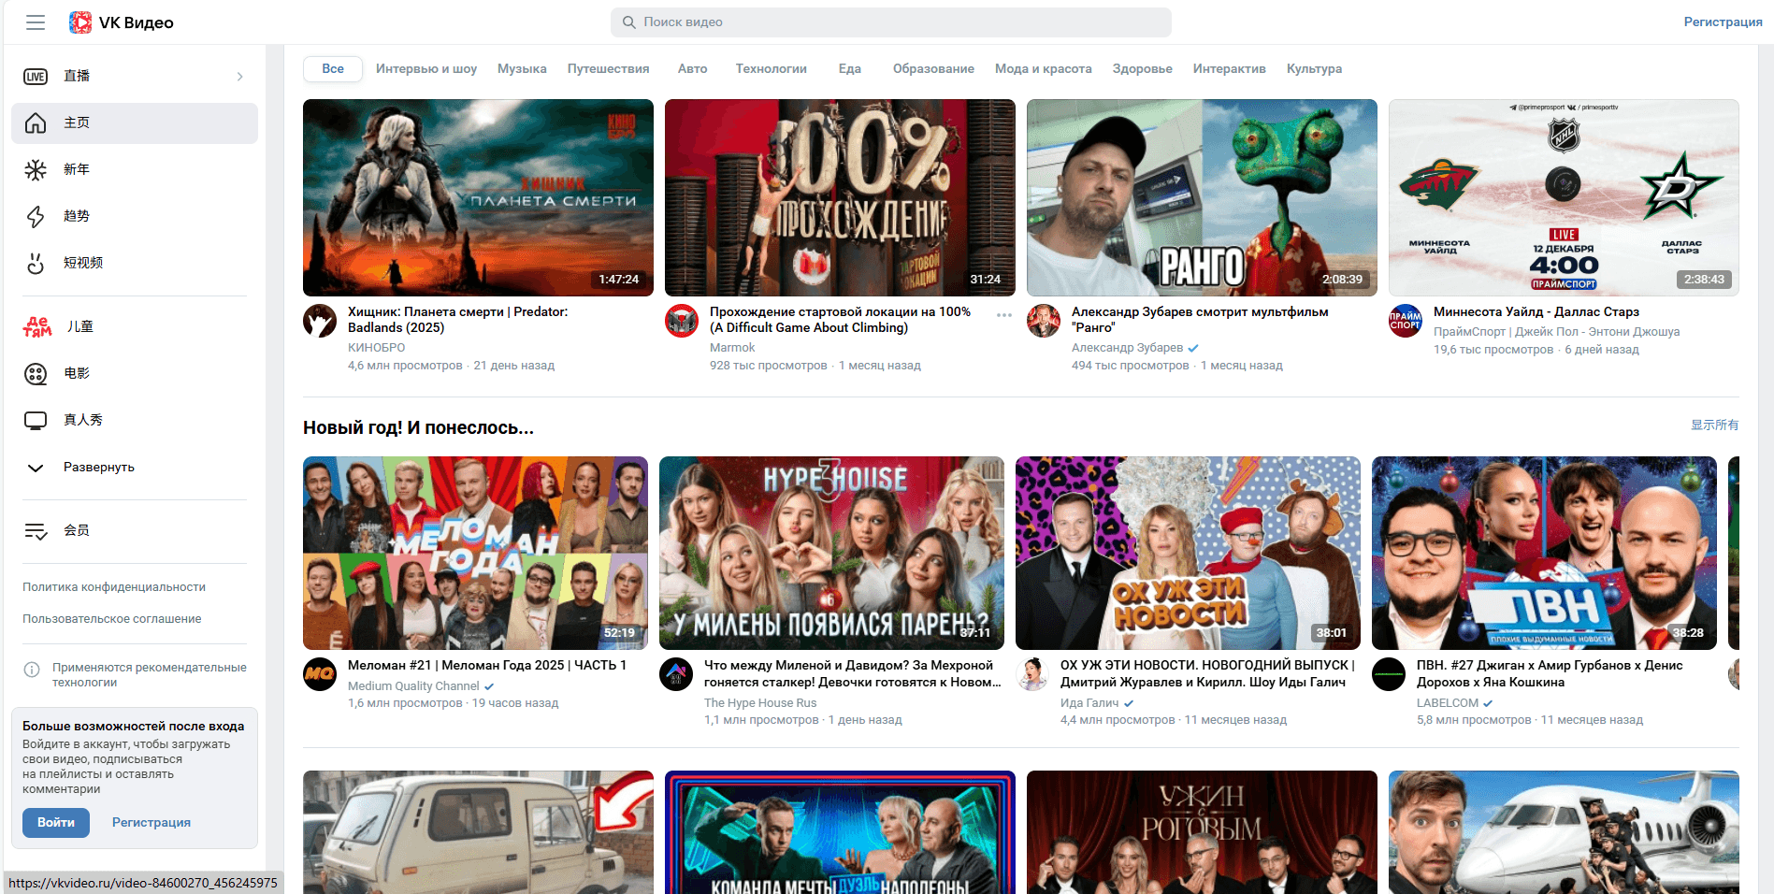Viewport: 1774px width, 894px height.
Task: Open the 新年 snowflake icon
Action: click(36, 170)
